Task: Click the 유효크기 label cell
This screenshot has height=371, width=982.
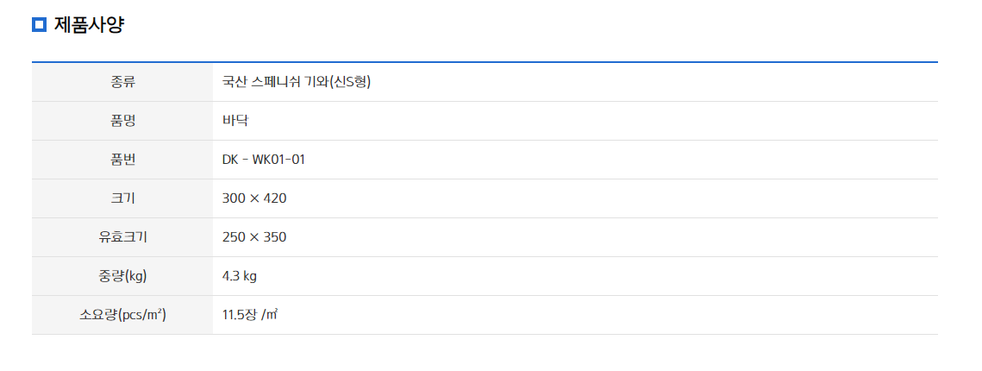Action: pyautogui.click(x=122, y=237)
